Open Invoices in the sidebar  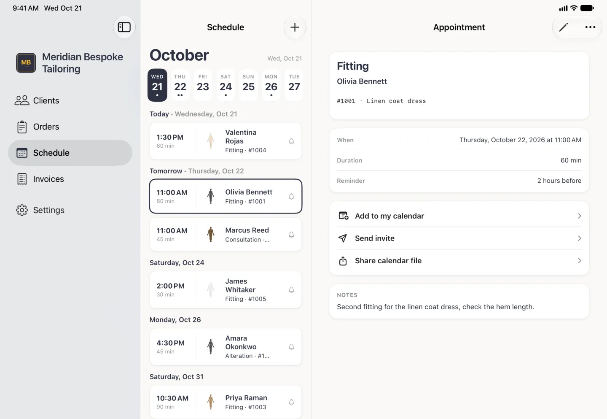70,179
